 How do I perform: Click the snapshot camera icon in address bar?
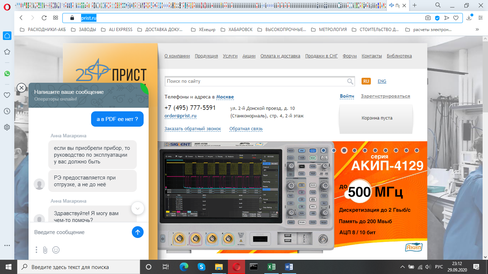tap(428, 18)
